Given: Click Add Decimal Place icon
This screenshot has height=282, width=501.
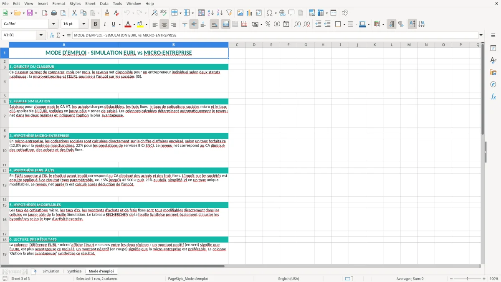Looking at the screenshot, I should 298,24.
